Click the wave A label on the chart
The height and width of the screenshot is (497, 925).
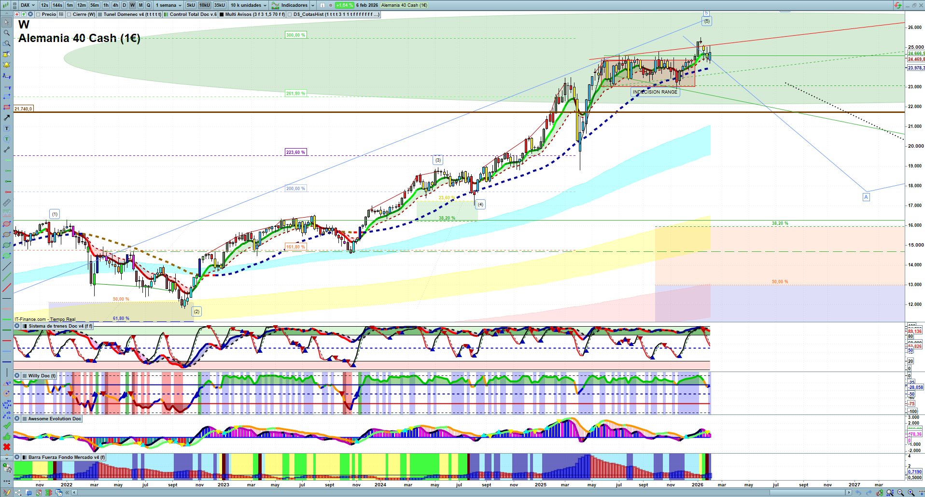coord(866,197)
